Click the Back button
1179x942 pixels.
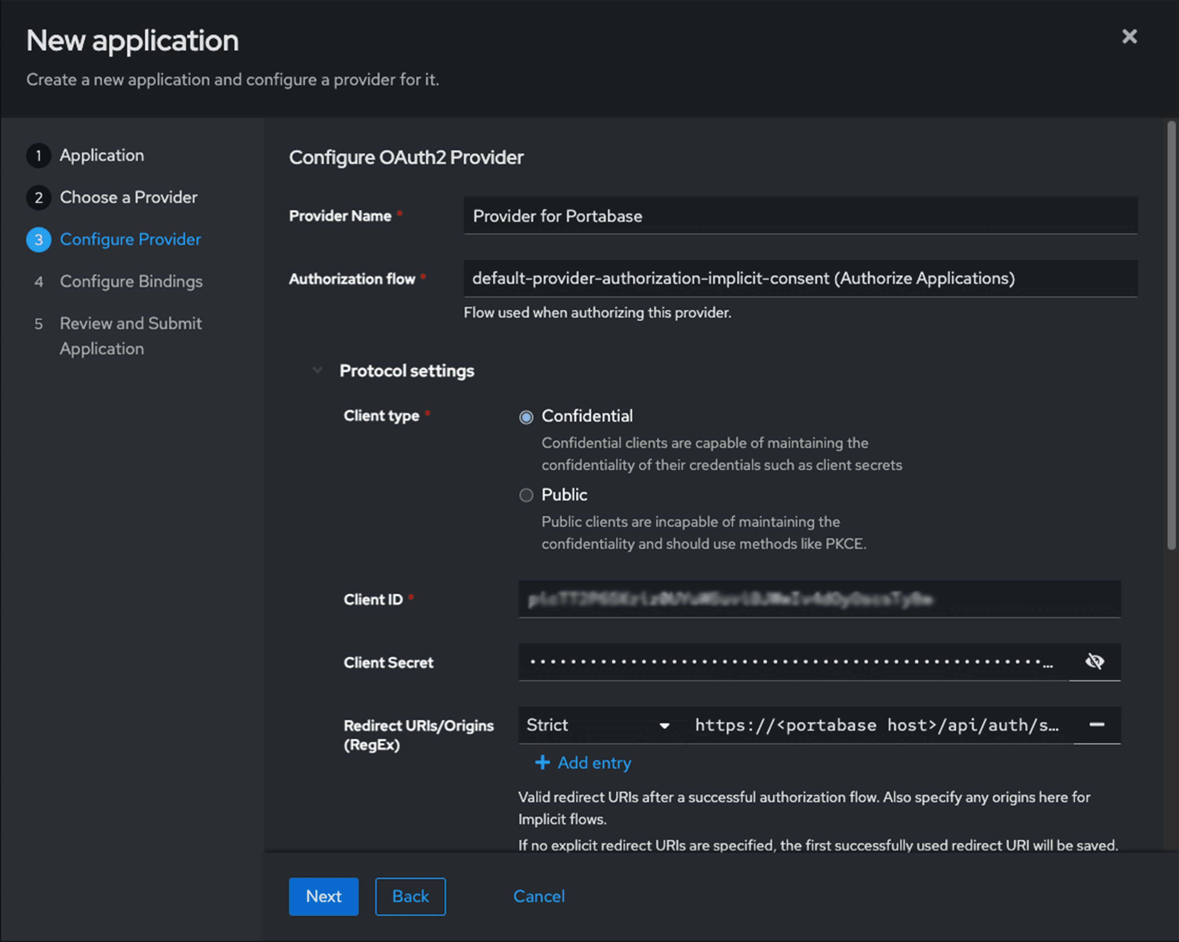coord(410,896)
